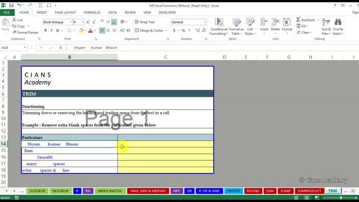
Task: Switch to the INSERT ribbon tab
Action: pyautogui.click(x=42, y=12)
